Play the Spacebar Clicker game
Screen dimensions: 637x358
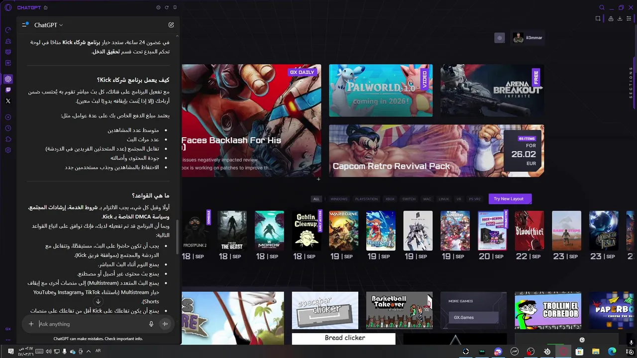click(x=325, y=310)
